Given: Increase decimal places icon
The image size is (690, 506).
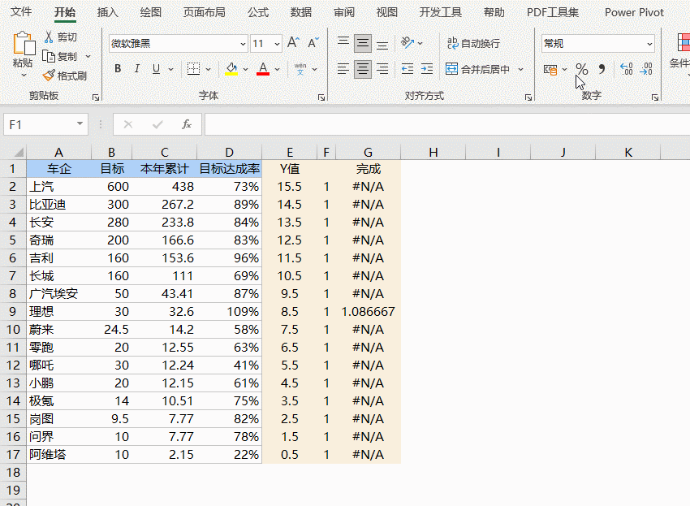Looking at the screenshot, I should pos(627,69).
